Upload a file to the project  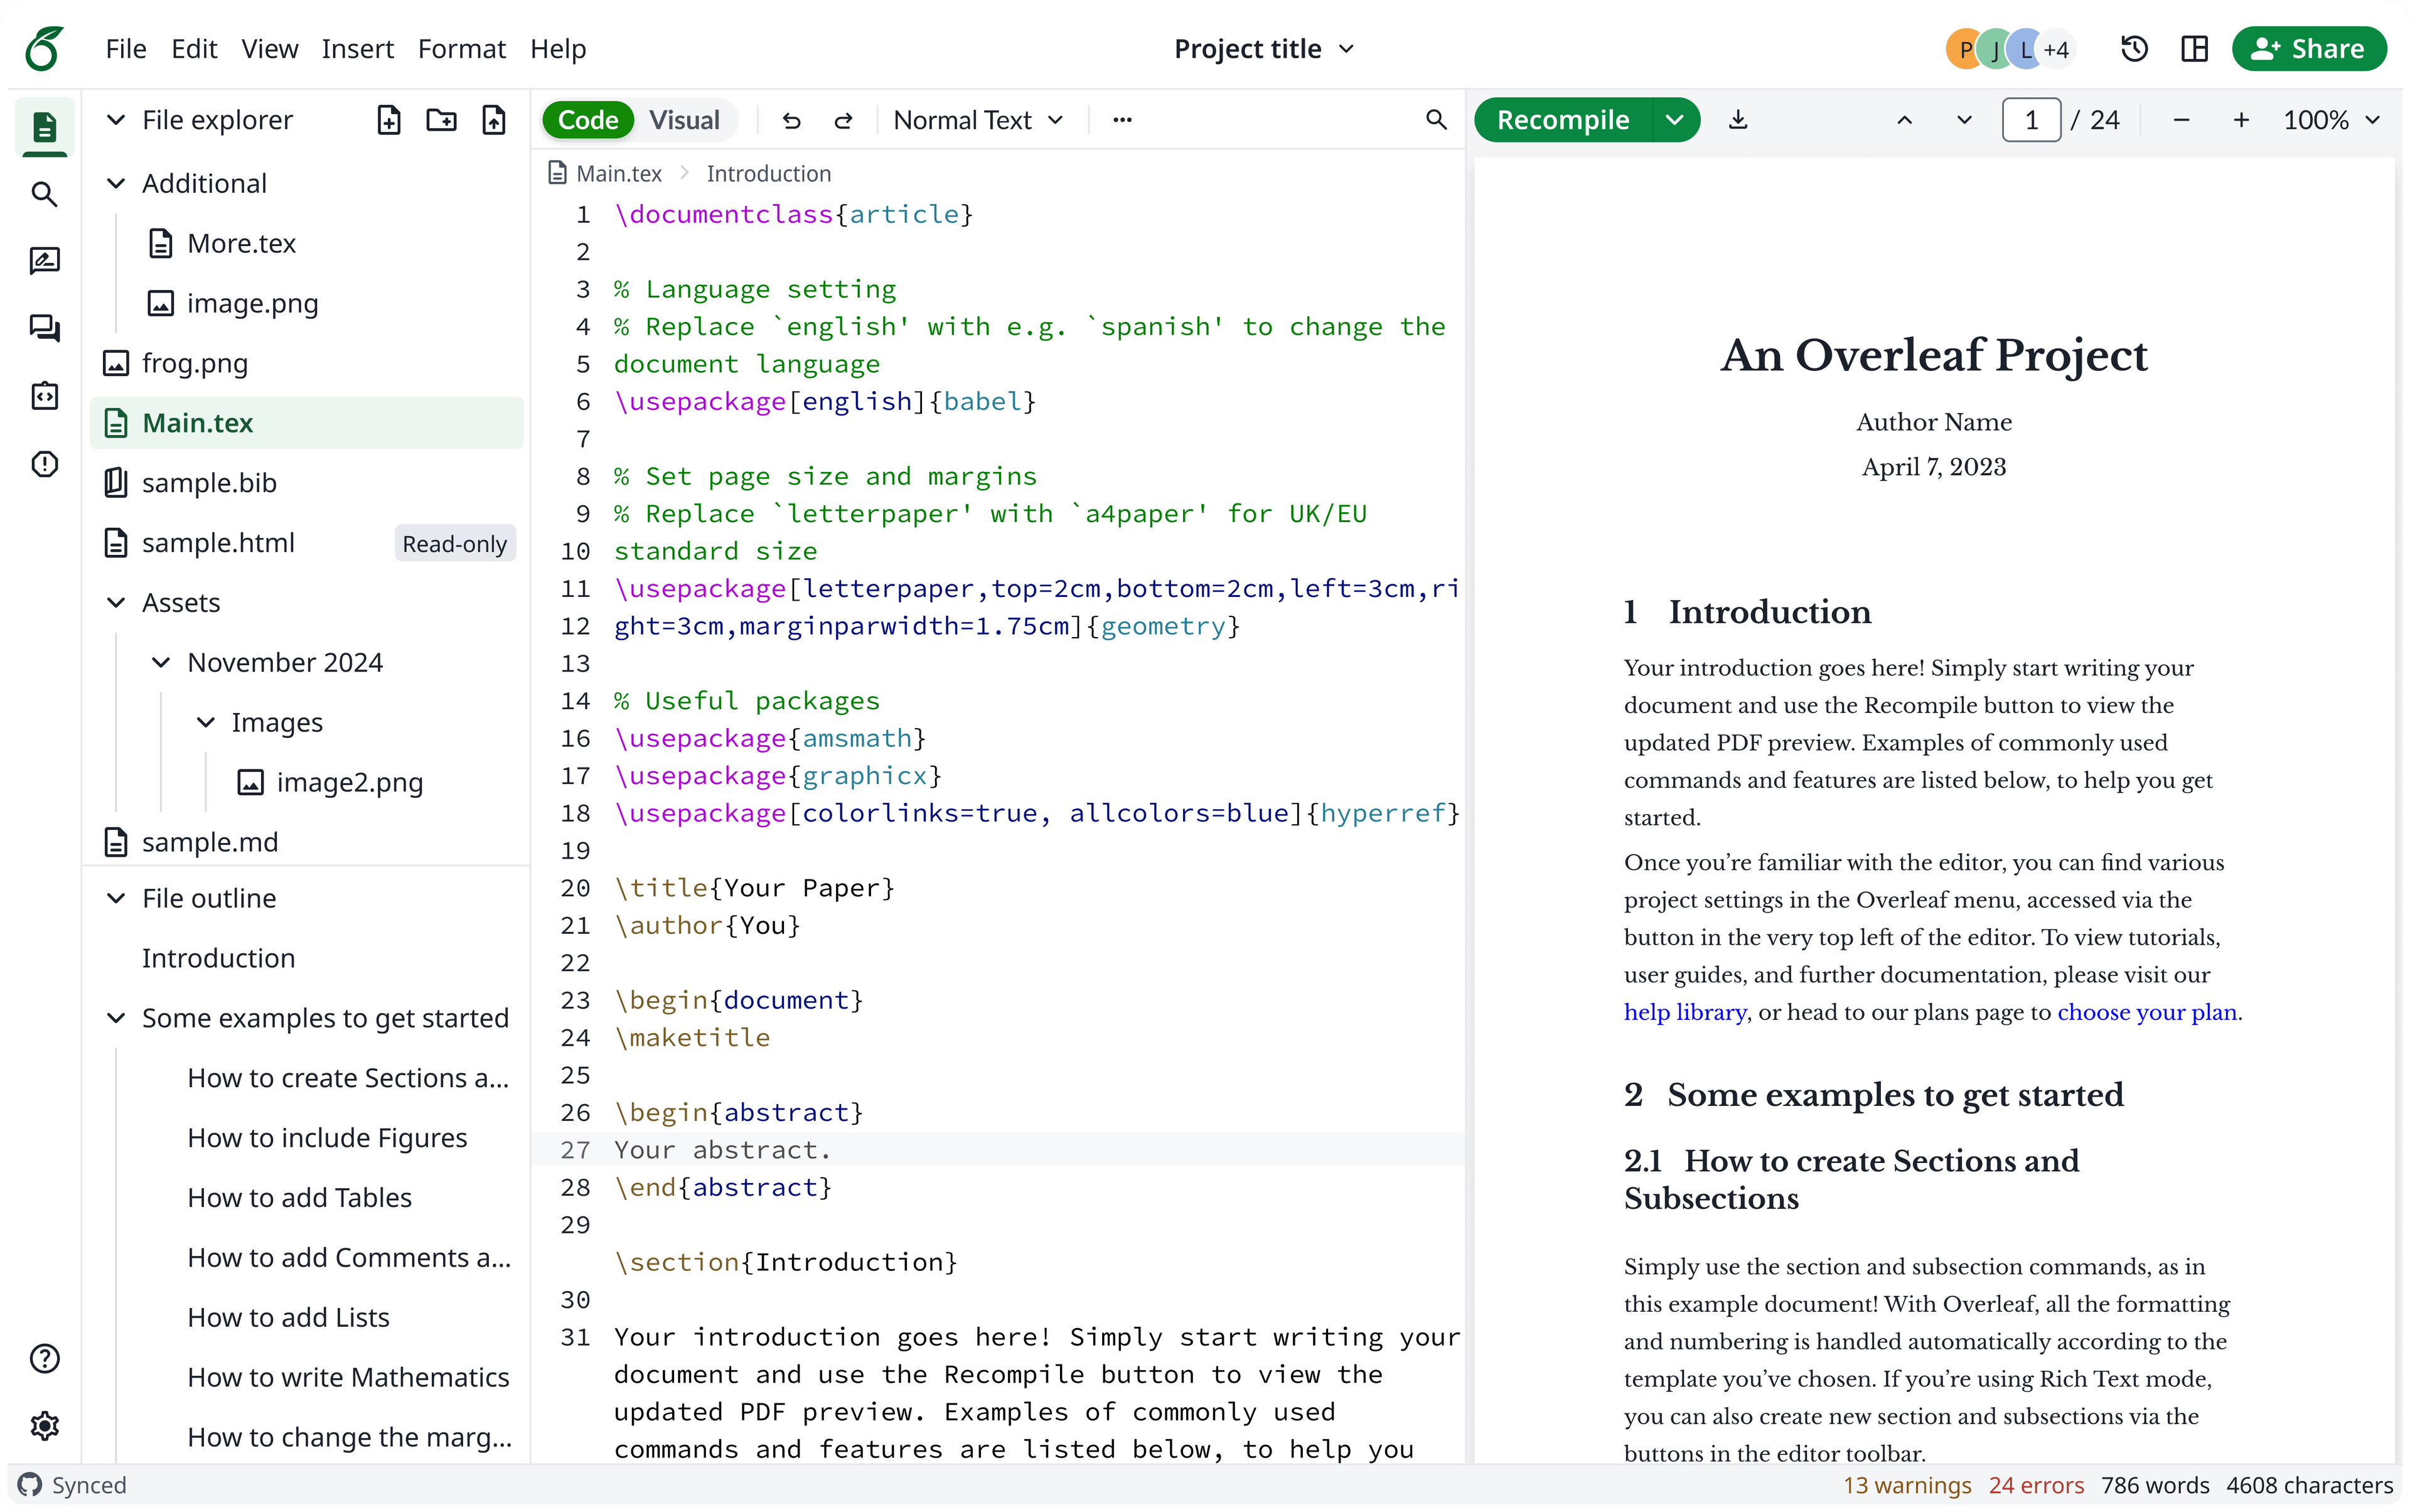(x=493, y=119)
